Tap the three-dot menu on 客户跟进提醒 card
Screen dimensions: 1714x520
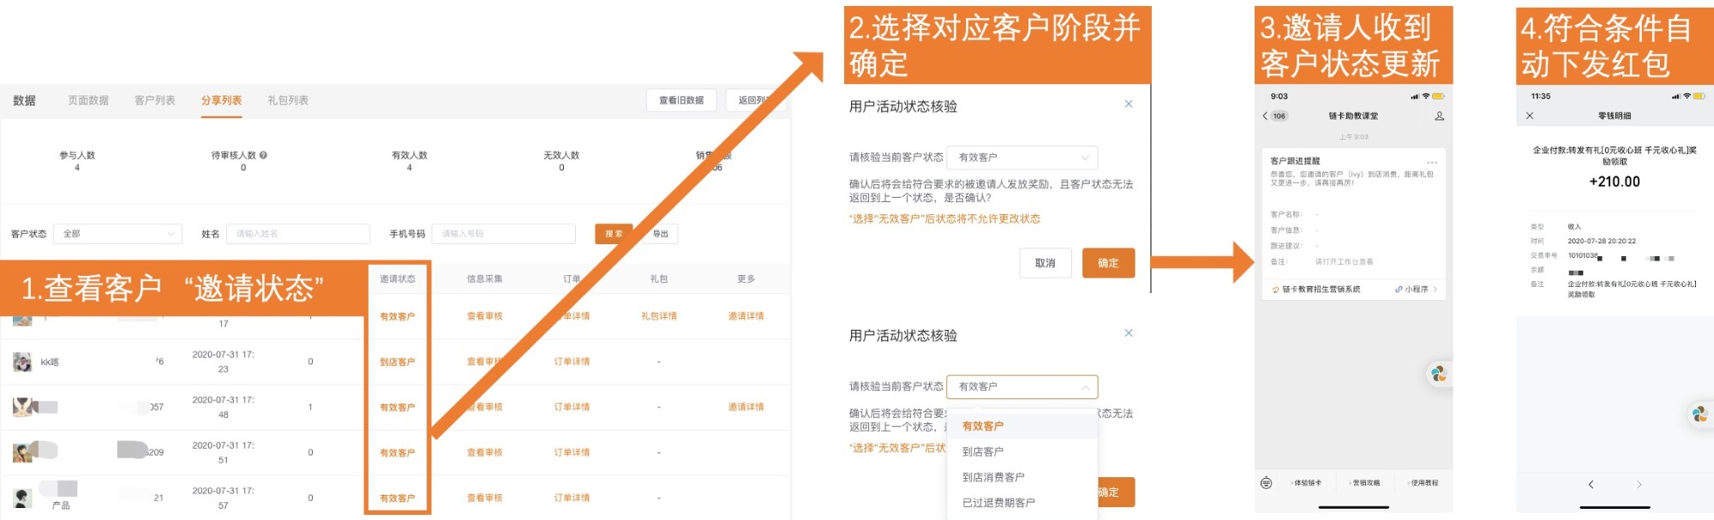click(x=1431, y=162)
